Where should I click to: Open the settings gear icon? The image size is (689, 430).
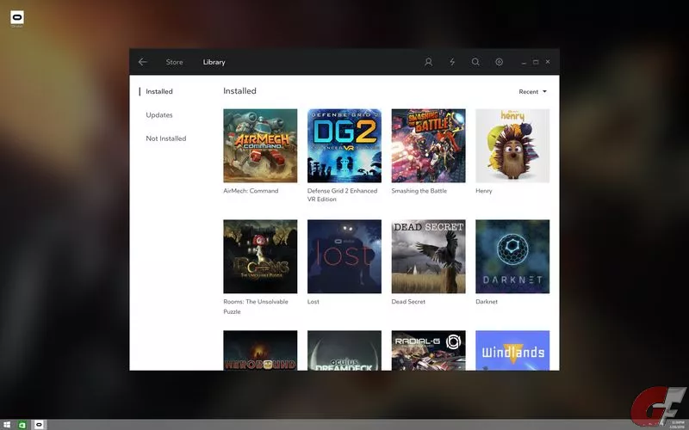[x=499, y=62]
